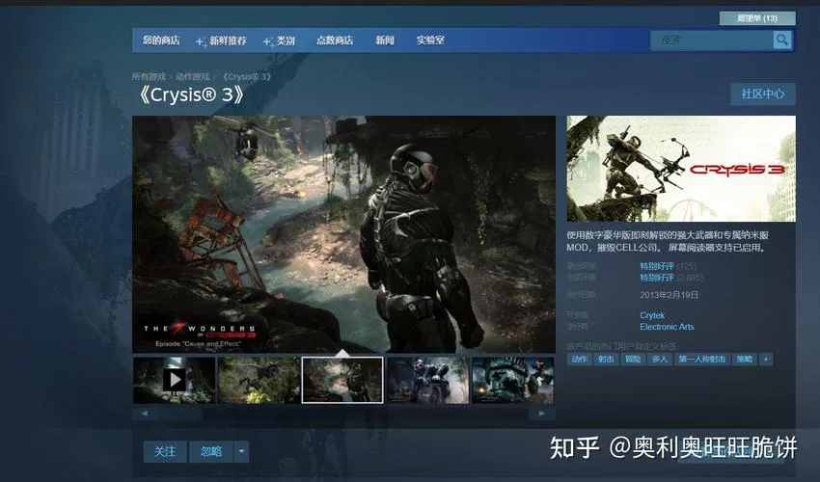Select highlighted third screenshot thumbnail
Viewport: 820px width, 482px height.
(342, 380)
